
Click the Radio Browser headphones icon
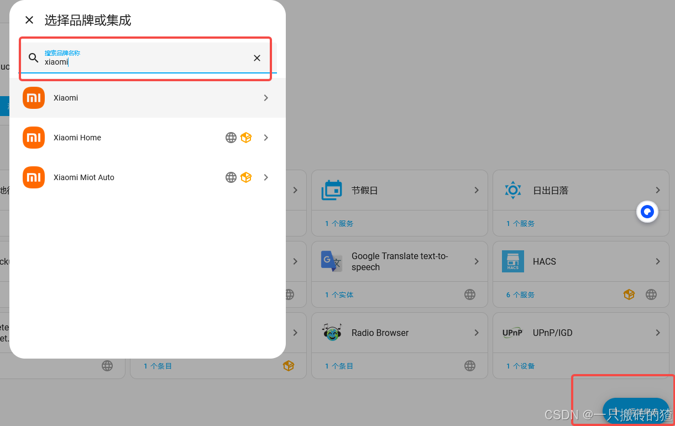[x=332, y=332]
